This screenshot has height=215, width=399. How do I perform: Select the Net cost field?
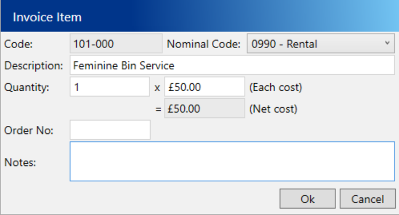[204, 108]
